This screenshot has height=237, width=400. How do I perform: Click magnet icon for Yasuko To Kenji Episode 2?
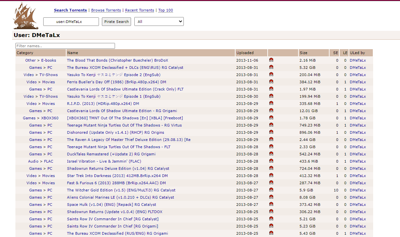pyautogui.click(x=271, y=74)
